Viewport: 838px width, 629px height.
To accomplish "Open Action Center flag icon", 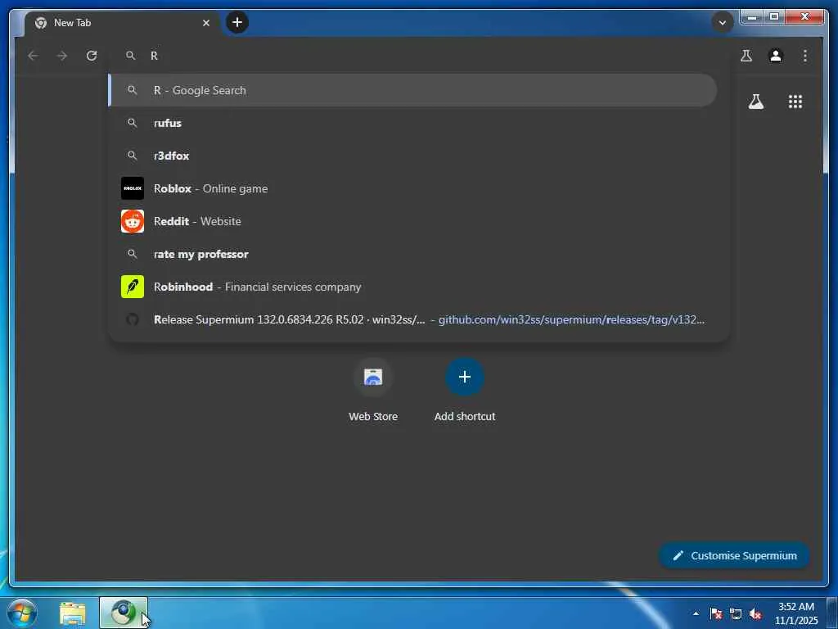I will [x=715, y=613].
